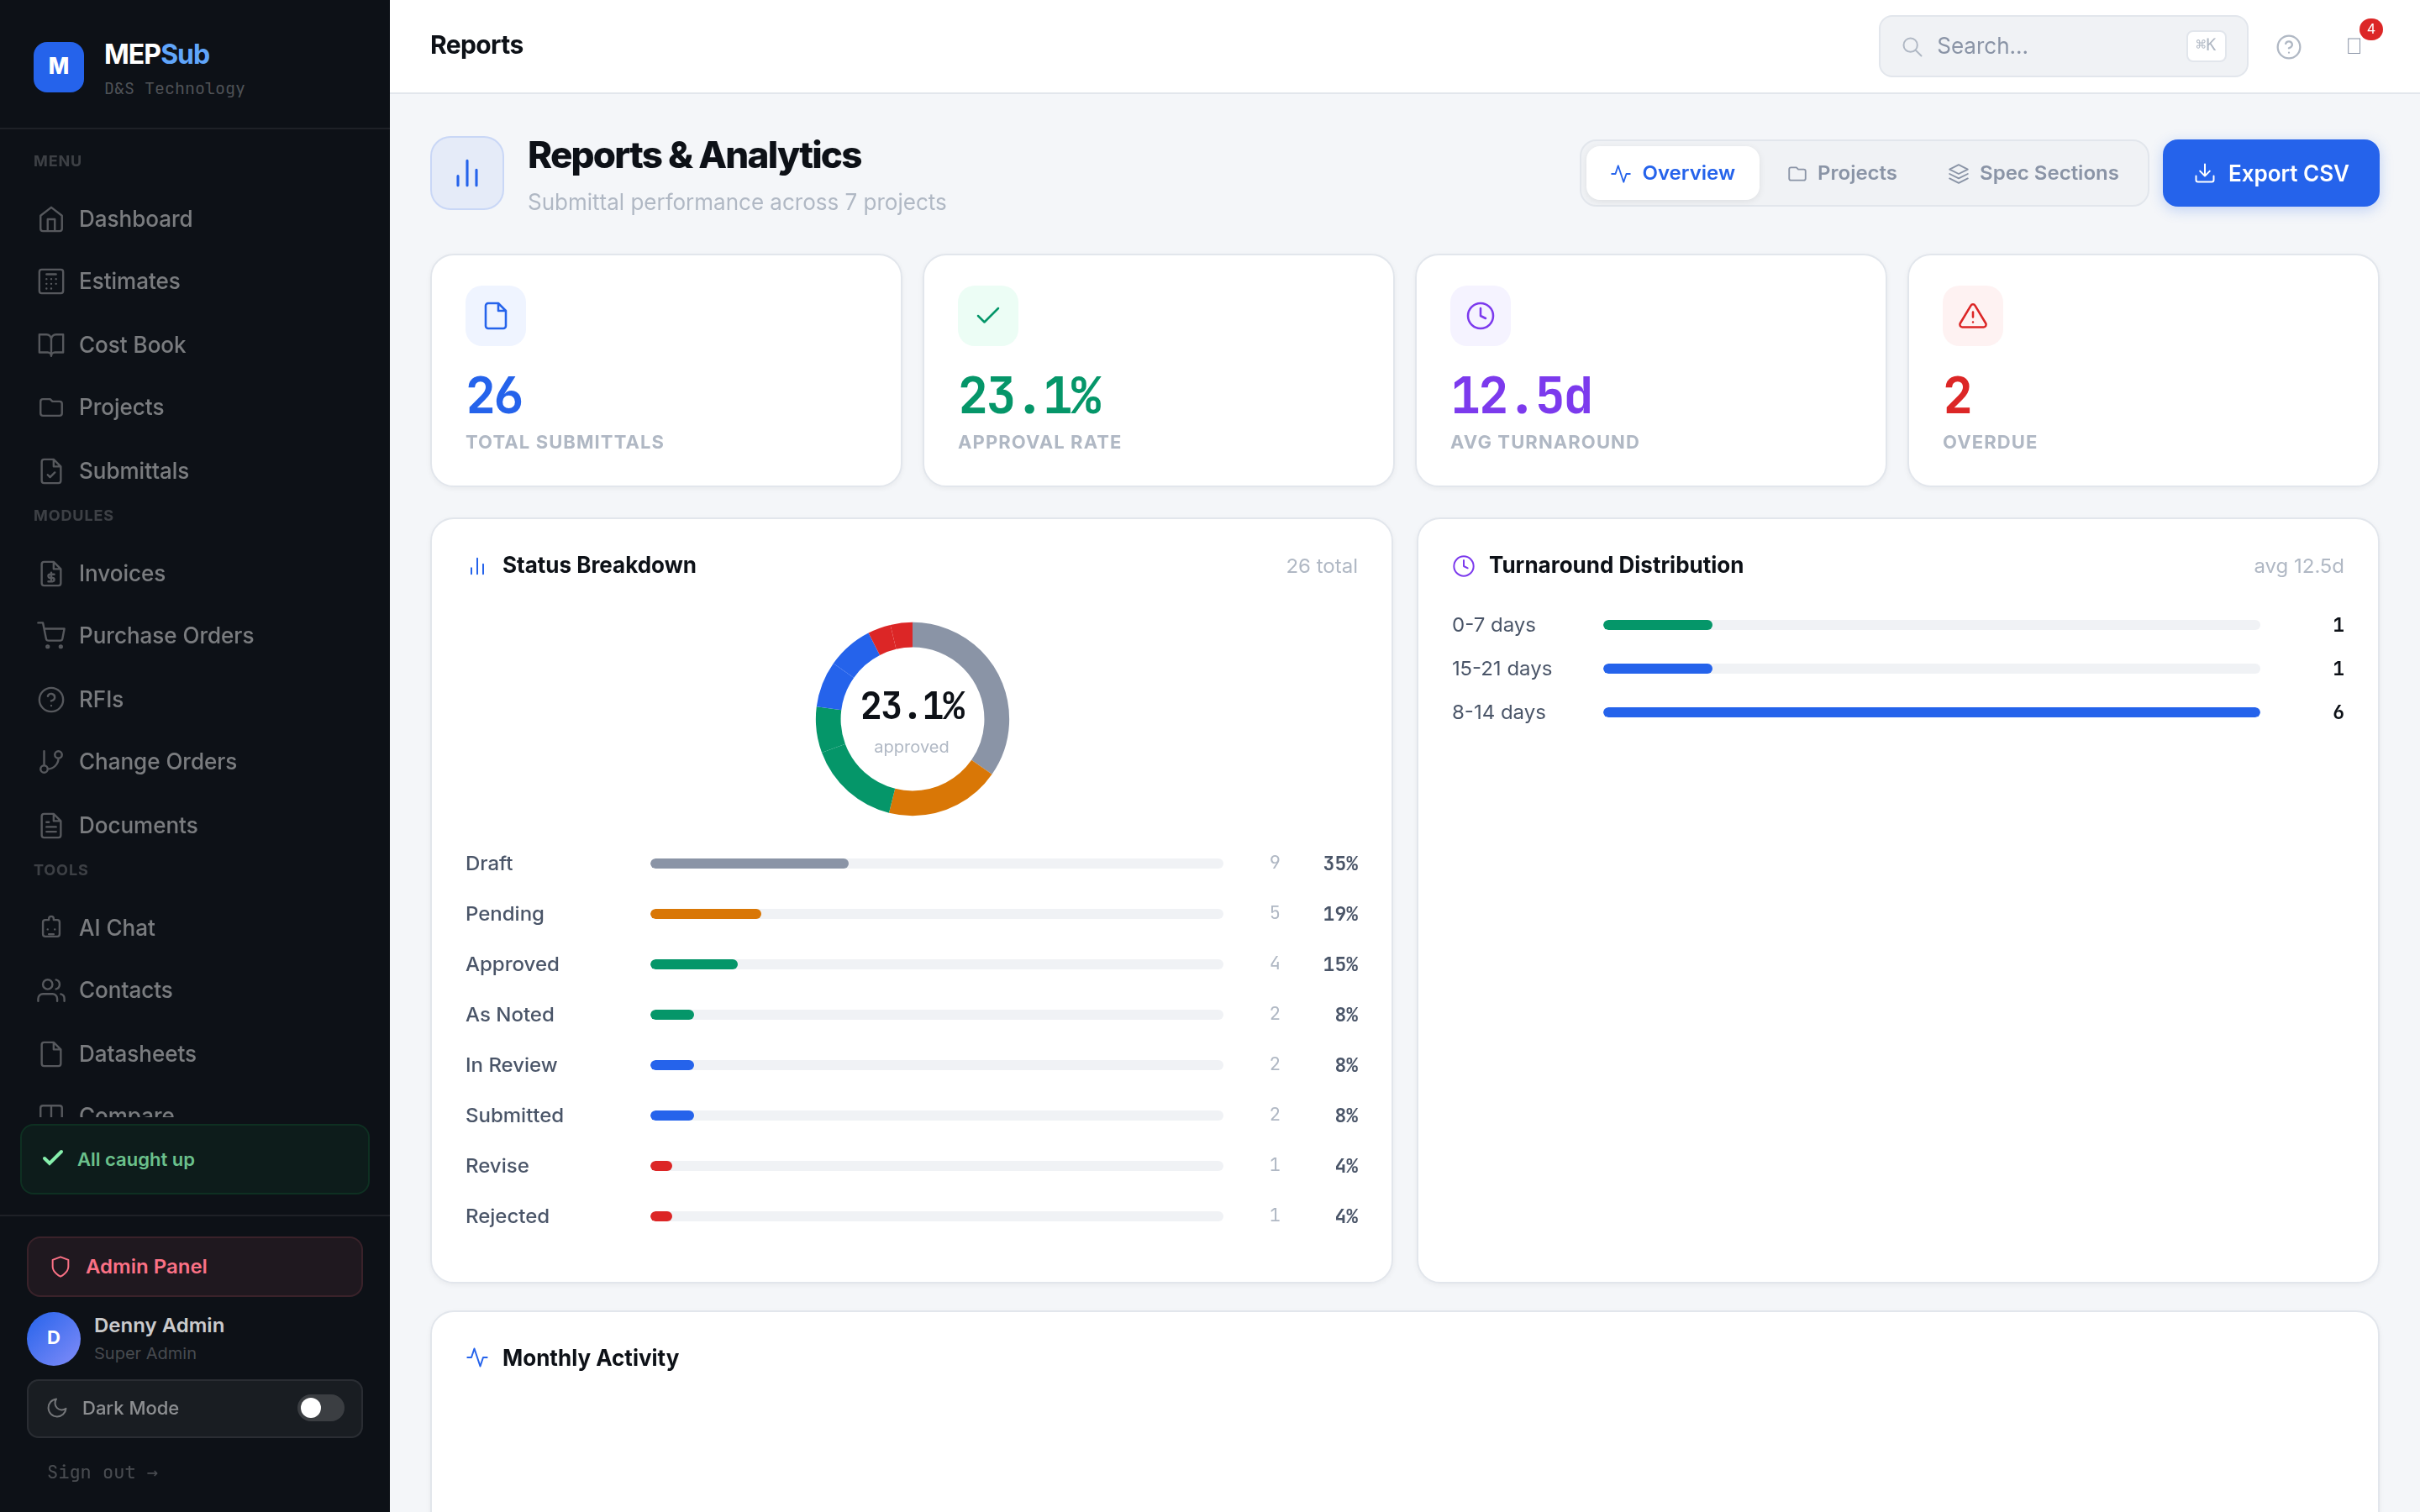2420x1512 pixels.
Task: Select the Estimates sidebar icon
Action: pos(52,281)
